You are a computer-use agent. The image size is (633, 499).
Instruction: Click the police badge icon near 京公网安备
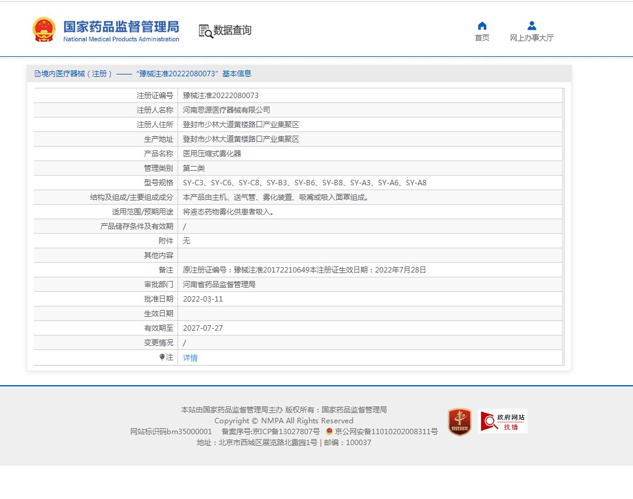330,431
